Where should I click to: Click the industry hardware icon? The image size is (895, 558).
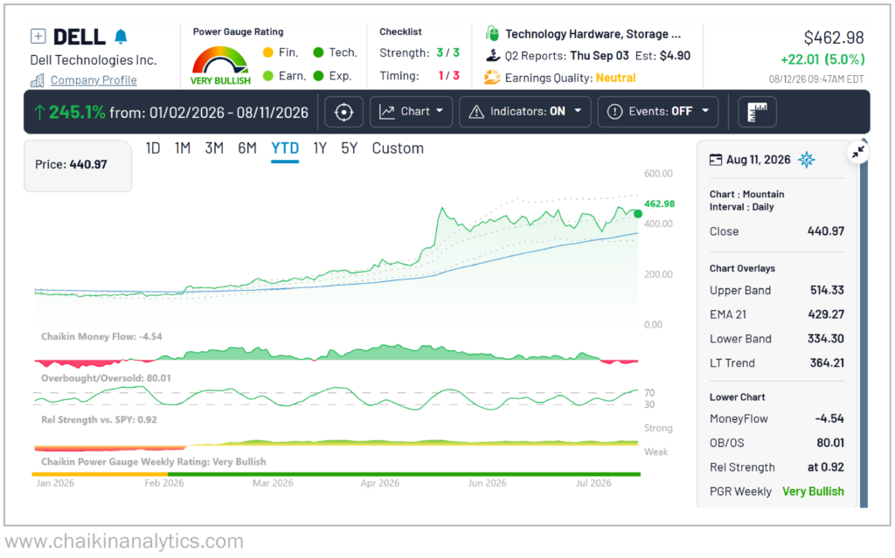492,34
